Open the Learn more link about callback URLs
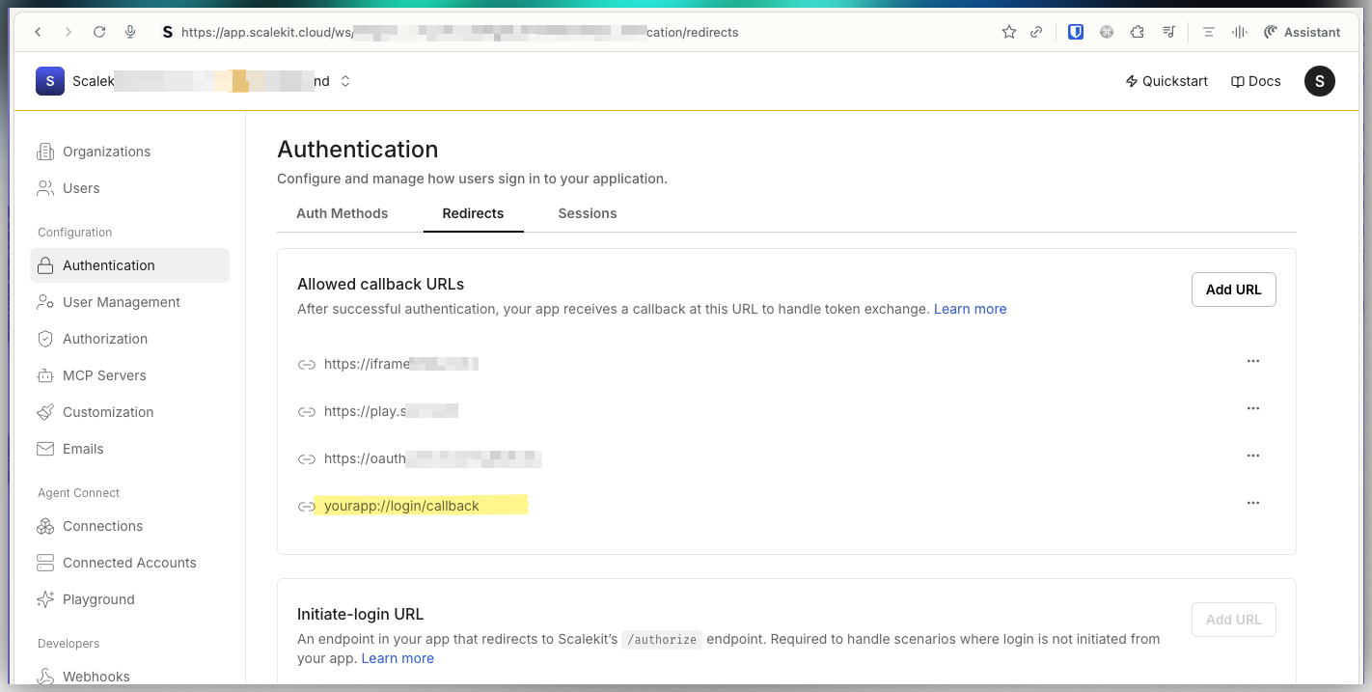The image size is (1372, 692). pos(970,308)
